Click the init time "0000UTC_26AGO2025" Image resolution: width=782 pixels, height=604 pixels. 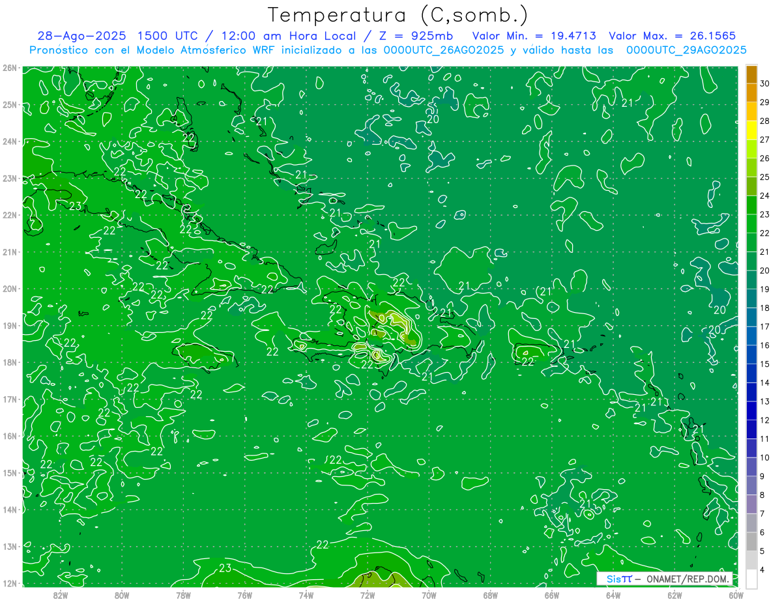point(444,50)
